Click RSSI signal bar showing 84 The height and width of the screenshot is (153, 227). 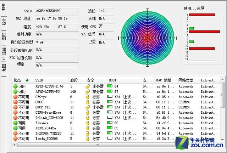coord(110,86)
